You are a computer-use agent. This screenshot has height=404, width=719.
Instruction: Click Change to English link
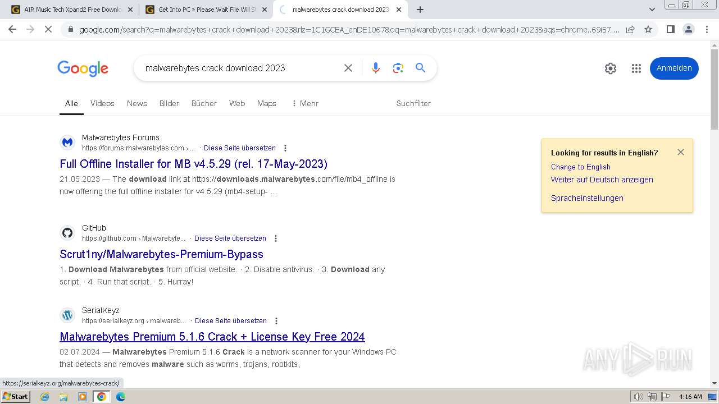pos(581,167)
